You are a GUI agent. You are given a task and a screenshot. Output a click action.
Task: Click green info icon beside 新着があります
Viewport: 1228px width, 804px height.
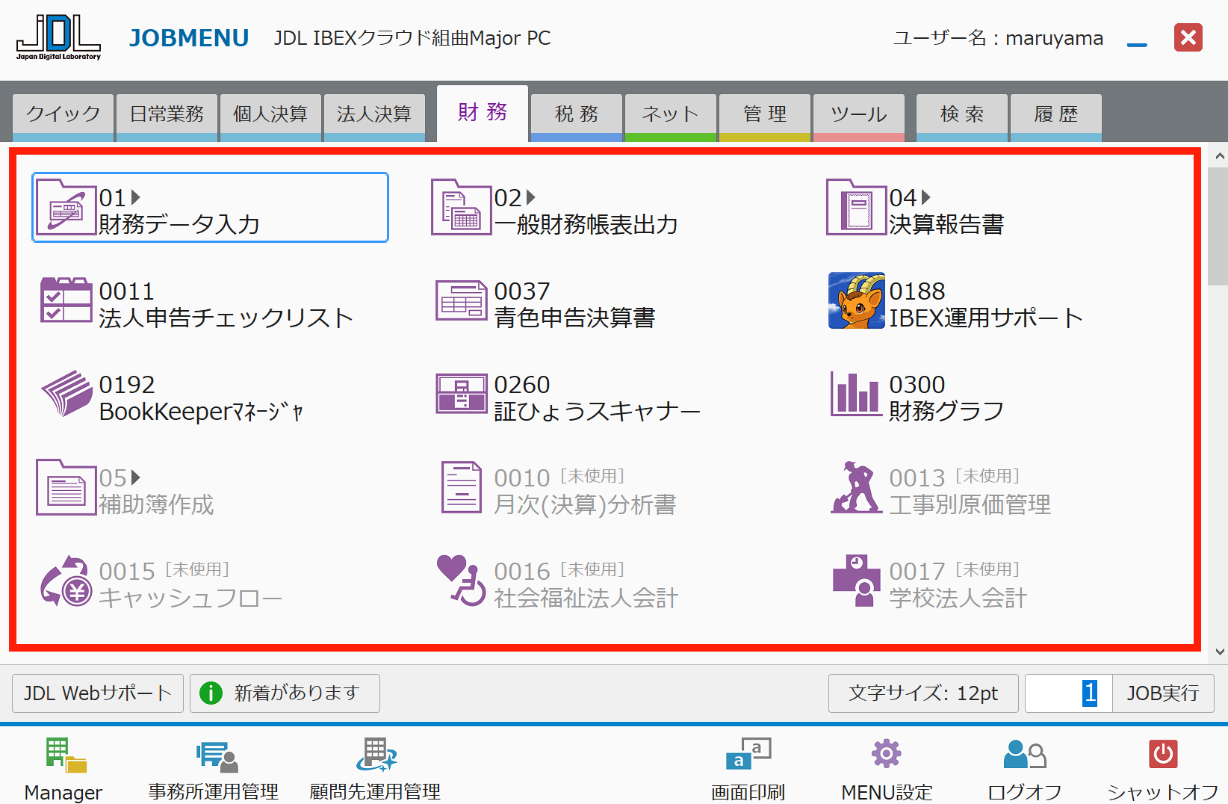211,693
